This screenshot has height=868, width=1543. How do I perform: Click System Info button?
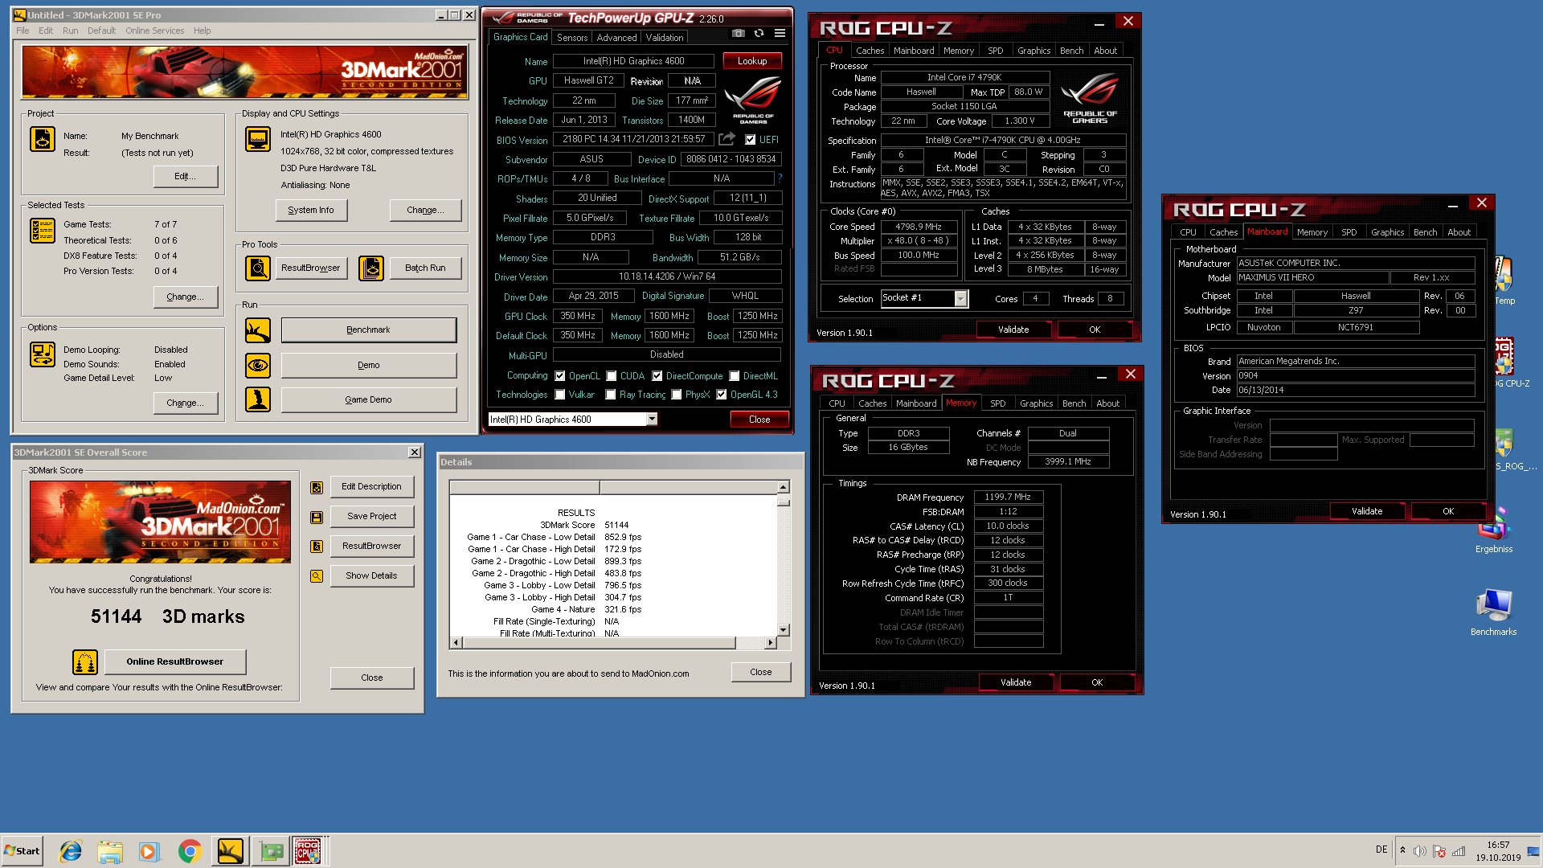(311, 210)
